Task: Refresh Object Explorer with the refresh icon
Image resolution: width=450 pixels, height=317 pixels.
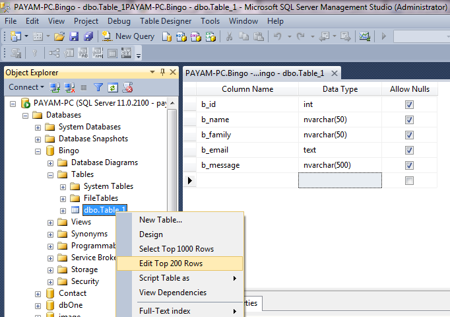Action: point(112,88)
